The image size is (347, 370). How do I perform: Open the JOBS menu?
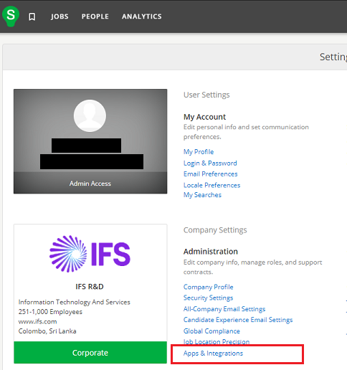point(60,16)
